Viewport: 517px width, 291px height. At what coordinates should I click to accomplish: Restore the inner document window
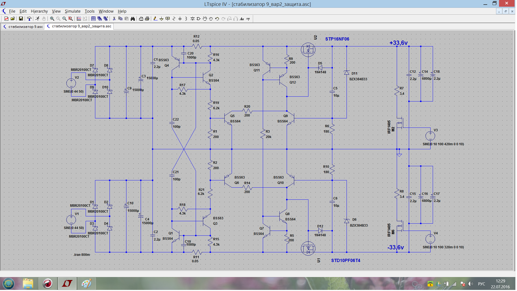[x=505, y=11]
